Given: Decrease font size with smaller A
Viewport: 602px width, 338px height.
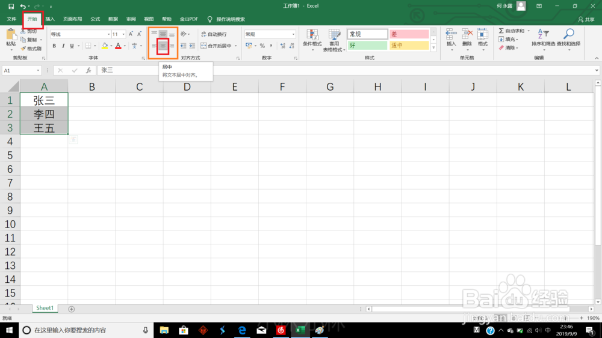Looking at the screenshot, I should click(140, 34).
